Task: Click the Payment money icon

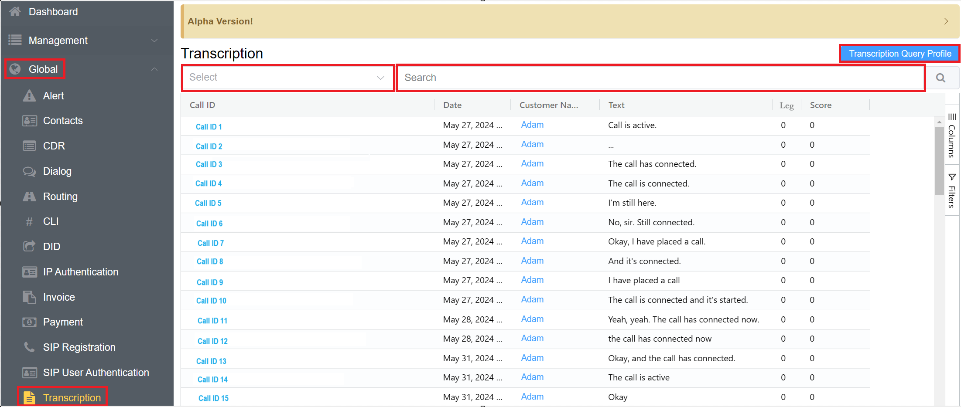Action: click(x=29, y=322)
